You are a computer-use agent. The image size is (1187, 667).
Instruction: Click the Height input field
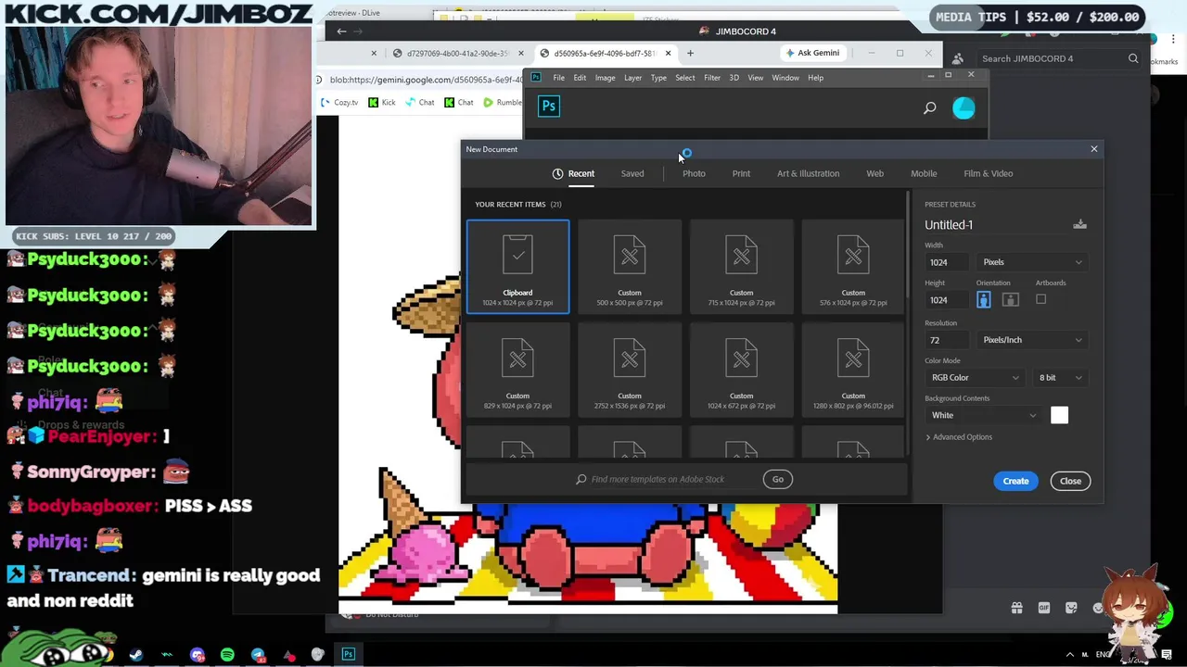click(x=948, y=300)
